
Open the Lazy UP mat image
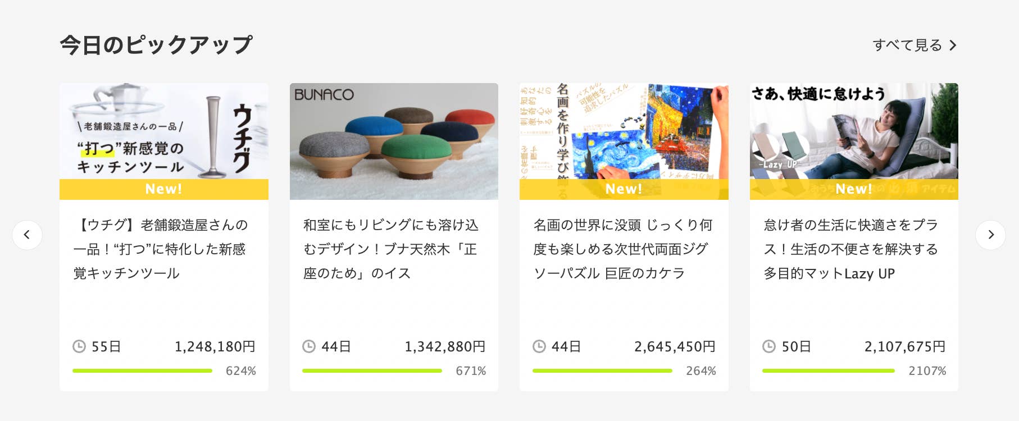[854, 141]
